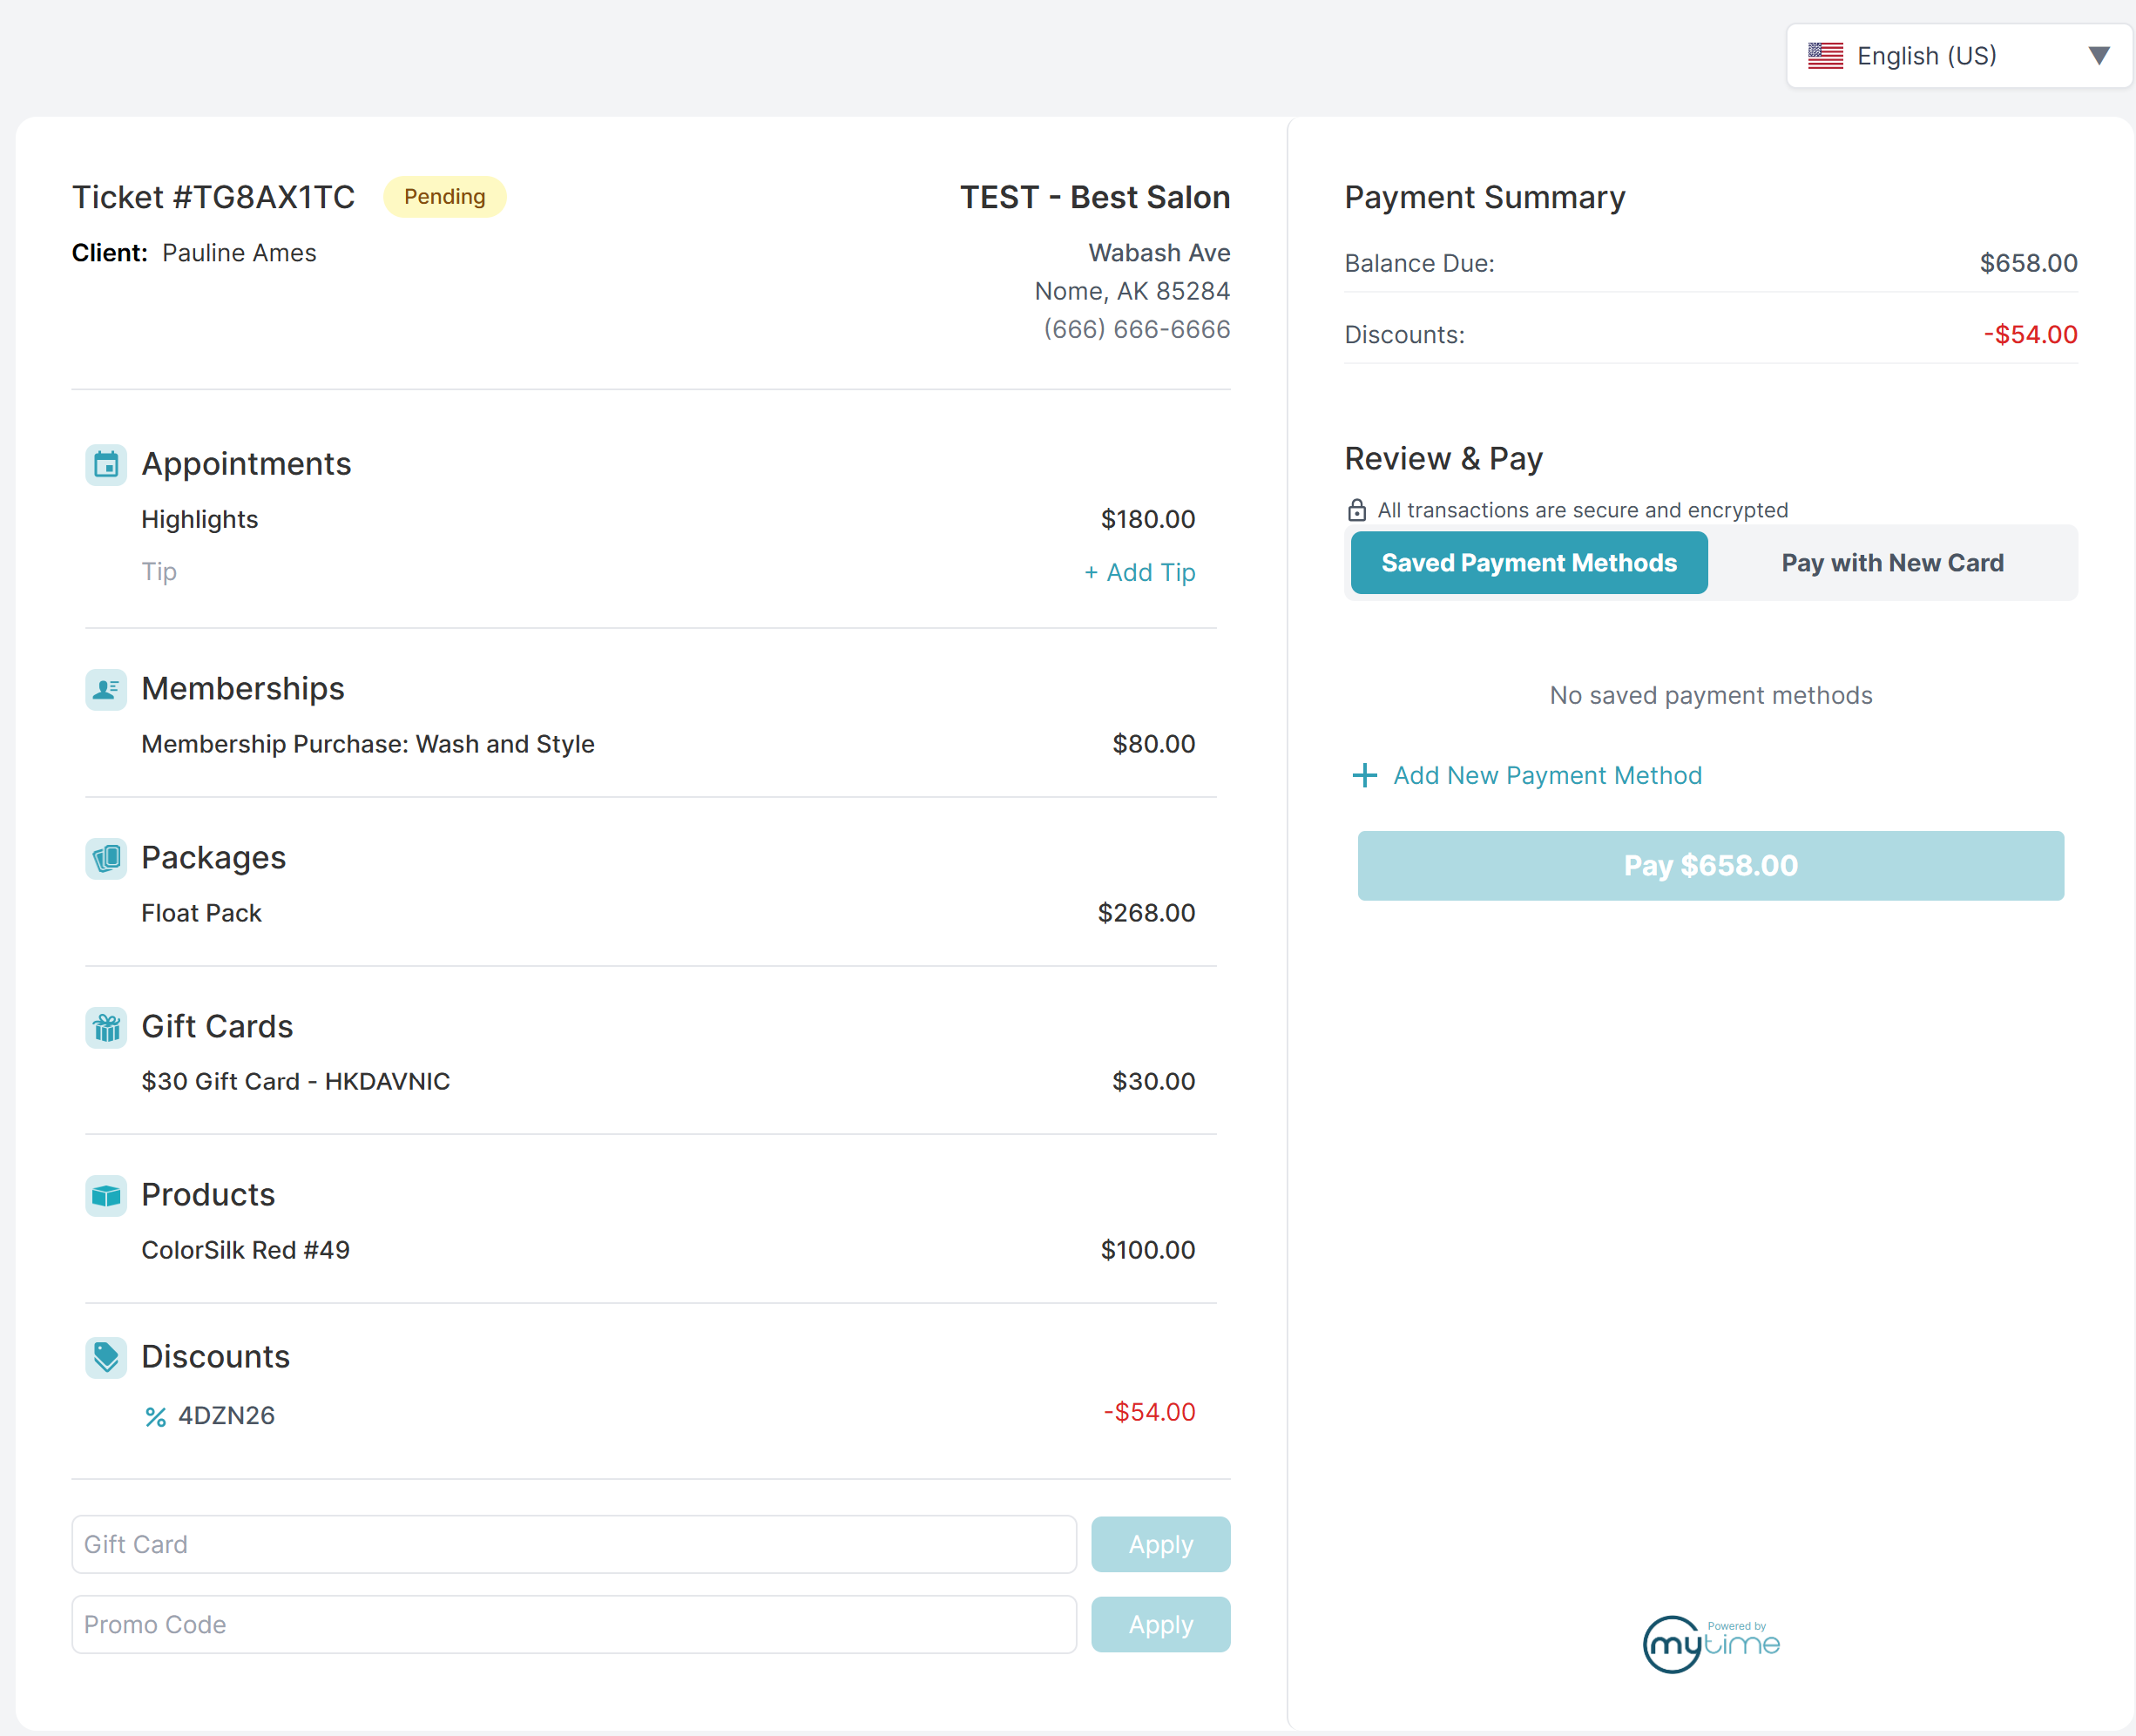Click into the Promo Code field
This screenshot has height=1736, width=2136.
pos(574,1624)
